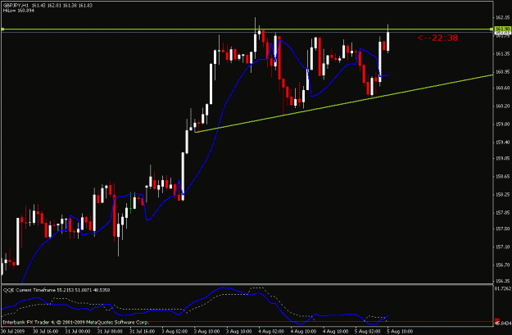The image size is (512, 335).
Task: Click the Interbank FX Trader 4 copyright text
Action: [x=75, y=322]
